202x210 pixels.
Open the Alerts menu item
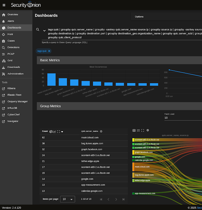click(11, 21)
